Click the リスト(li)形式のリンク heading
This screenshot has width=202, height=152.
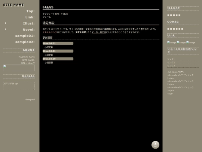[182, 51]
